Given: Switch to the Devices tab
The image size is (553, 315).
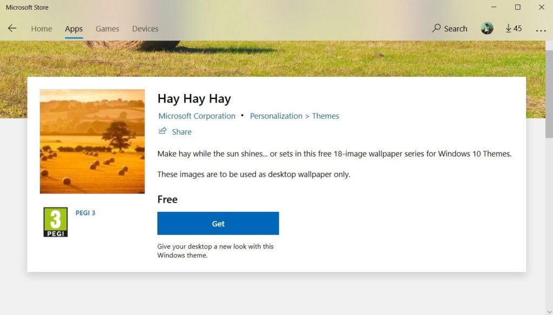Looking at the screenshot, I should (x=145, y=29).
